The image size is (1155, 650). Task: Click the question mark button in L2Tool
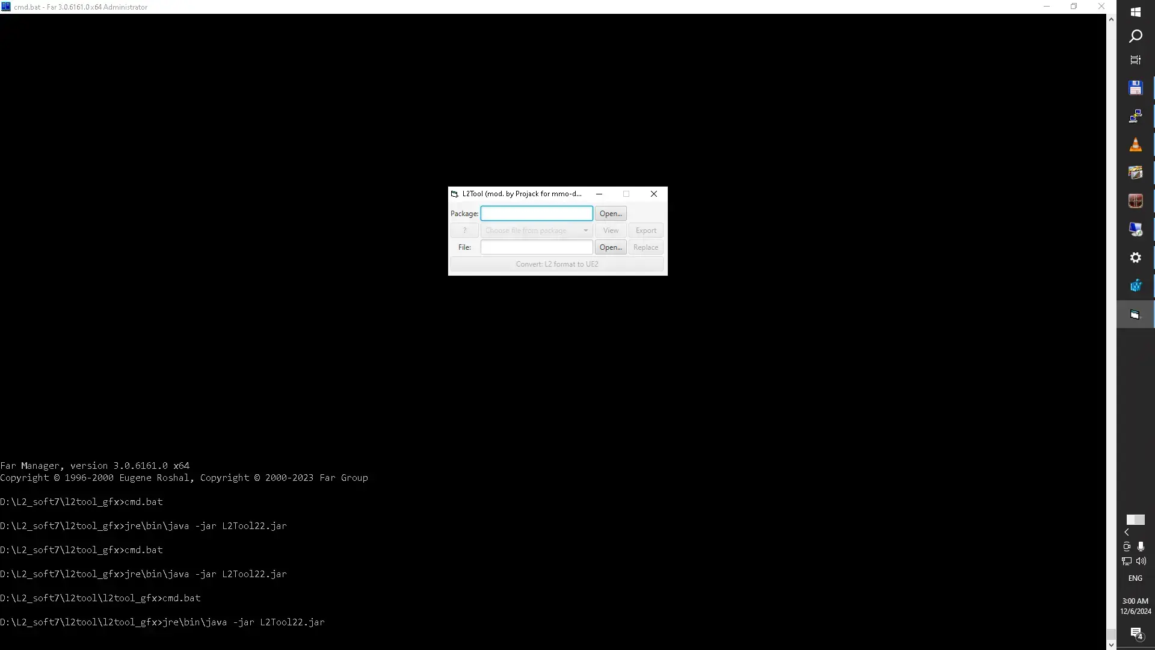(464, 231)
